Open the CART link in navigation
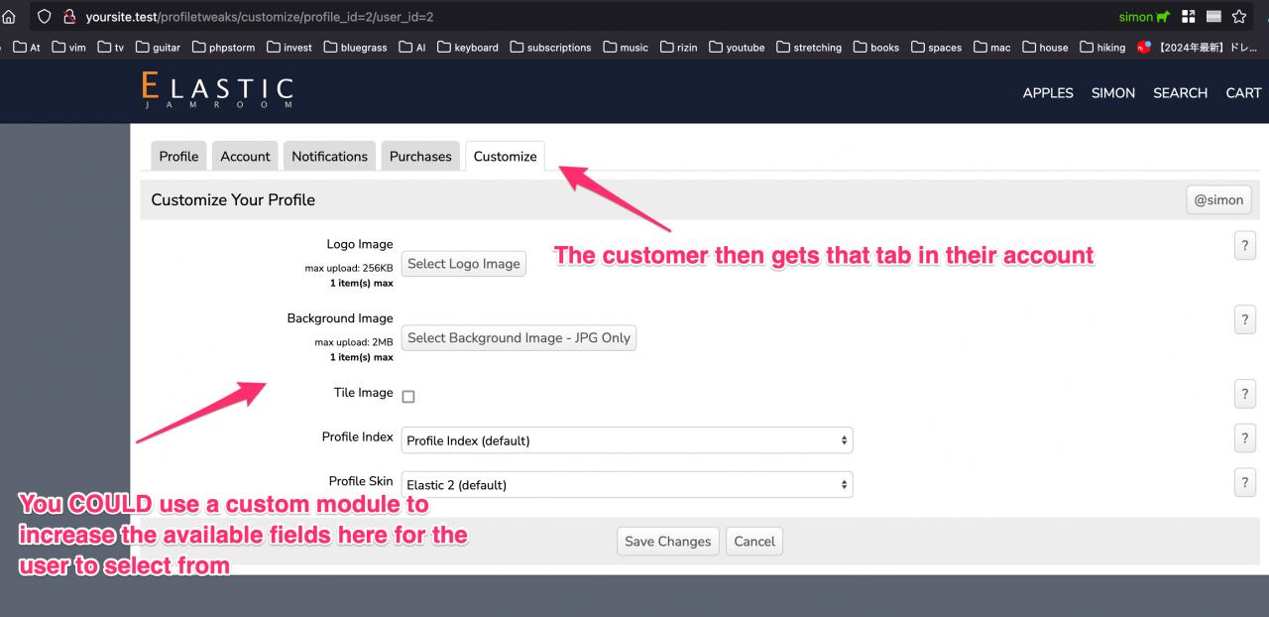The width and height of the screenshot is (1269, 617). point(1243,92)
